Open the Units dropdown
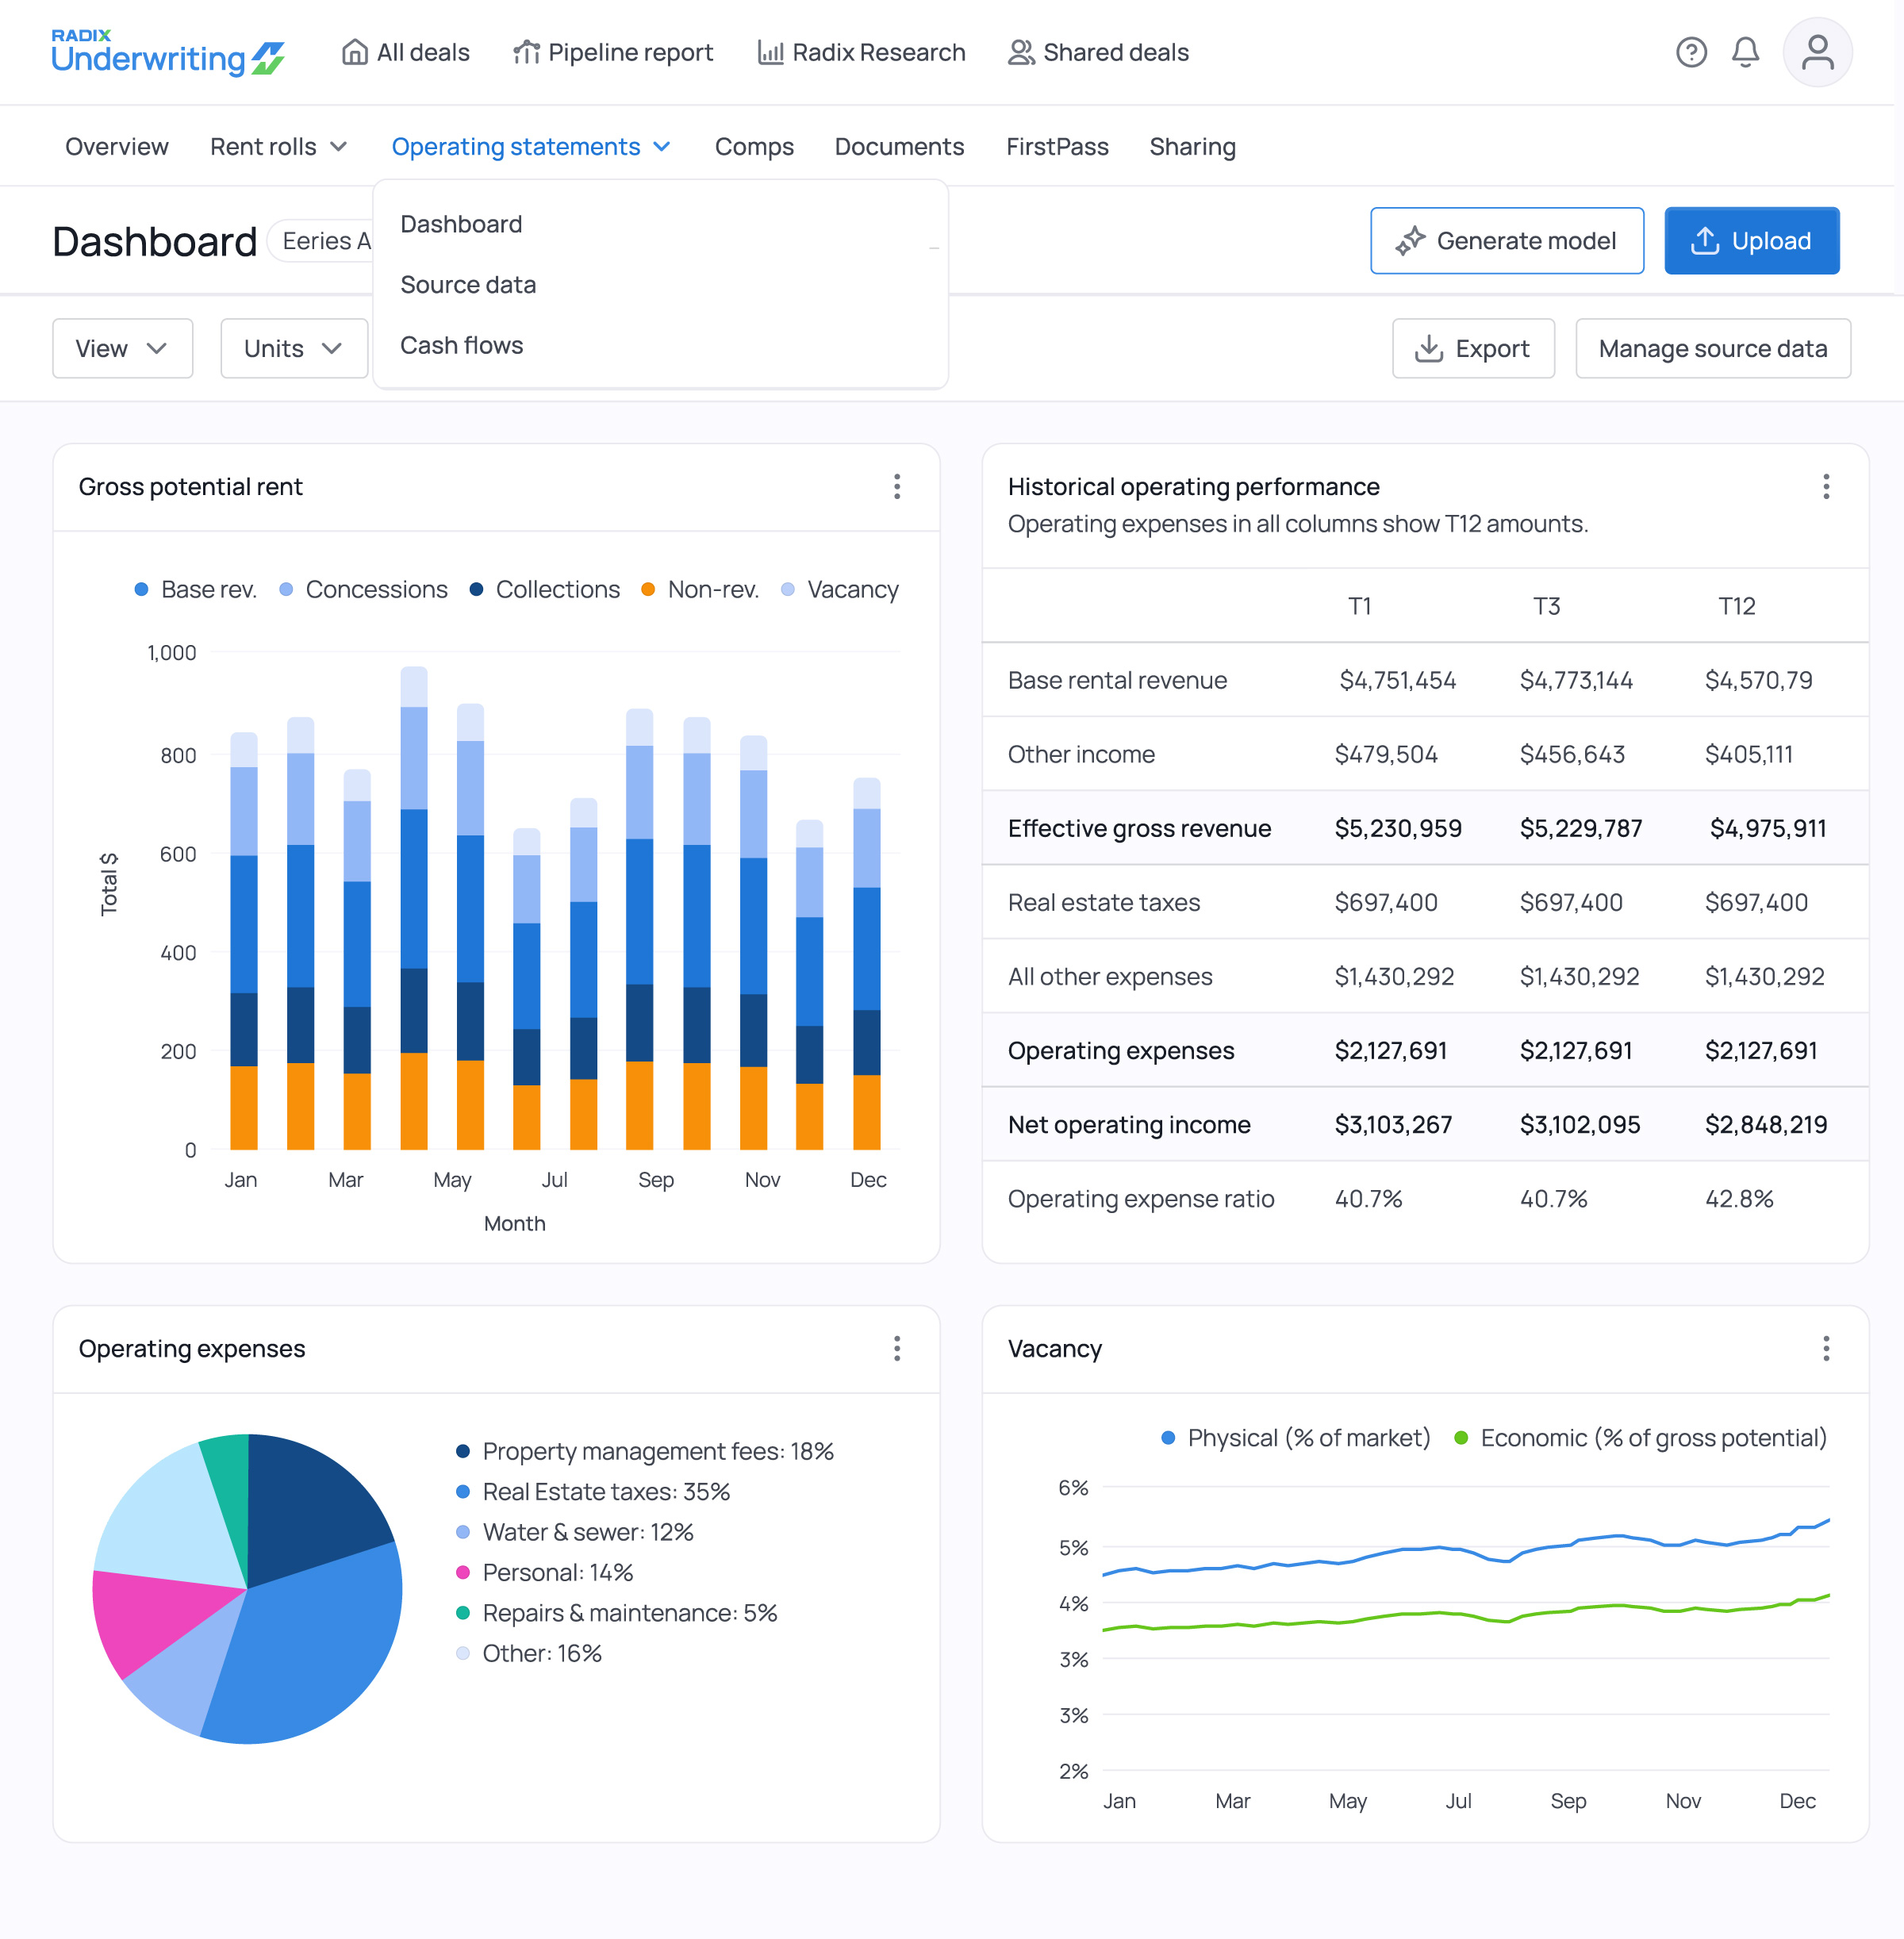1904x1939 pixels. pos(294,348)
